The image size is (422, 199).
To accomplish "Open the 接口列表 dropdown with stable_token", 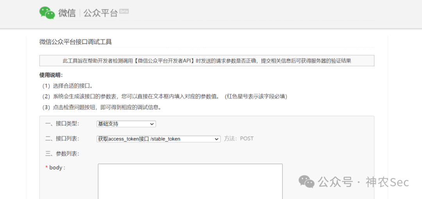I will click(159, 139).
